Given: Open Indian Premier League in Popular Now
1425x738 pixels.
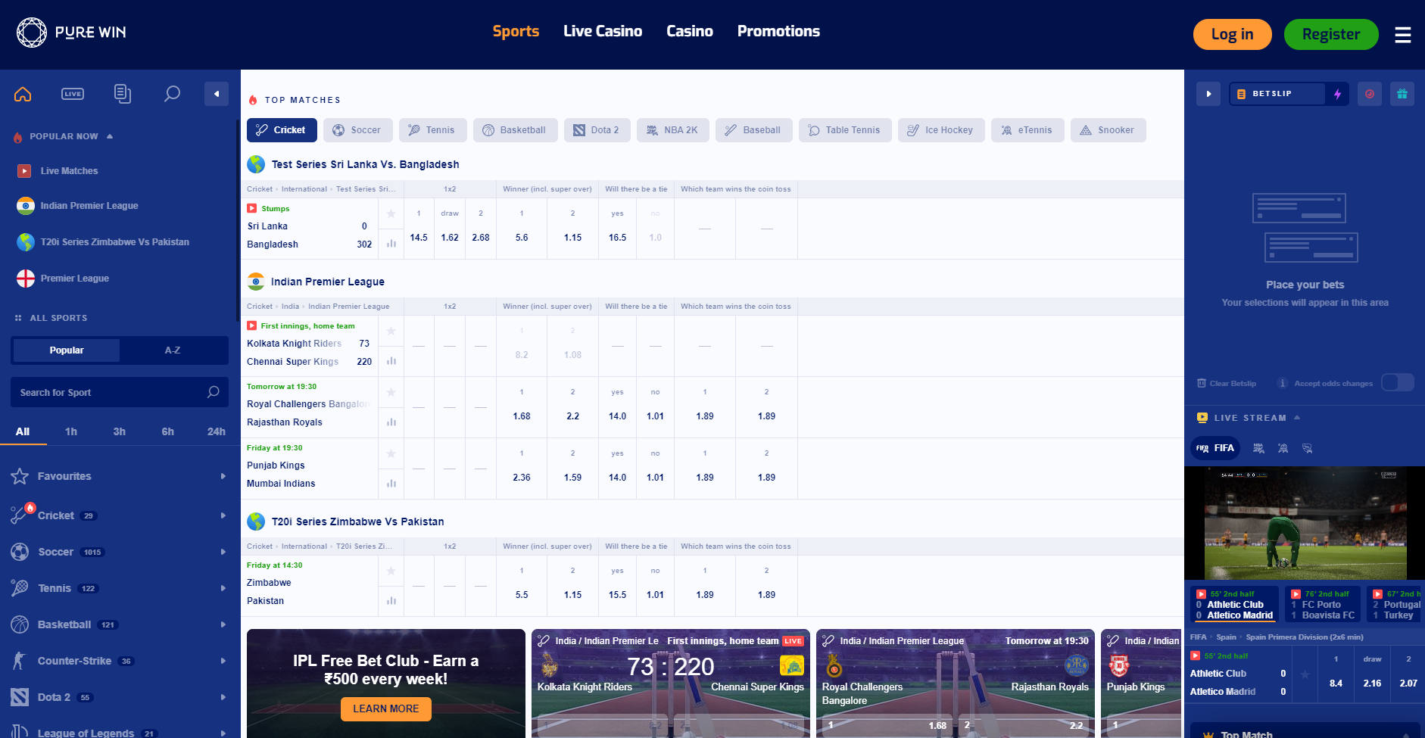Looking at the screenshot, I should (x=89, y=206).
